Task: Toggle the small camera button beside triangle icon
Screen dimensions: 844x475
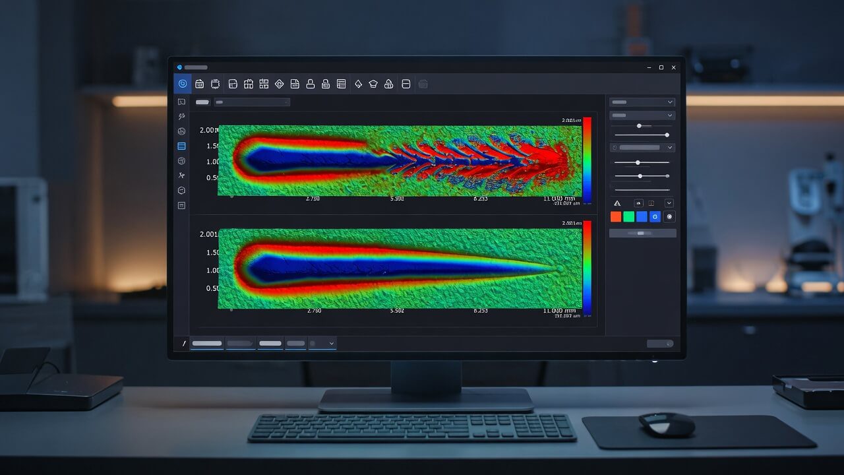Action: 638,203
